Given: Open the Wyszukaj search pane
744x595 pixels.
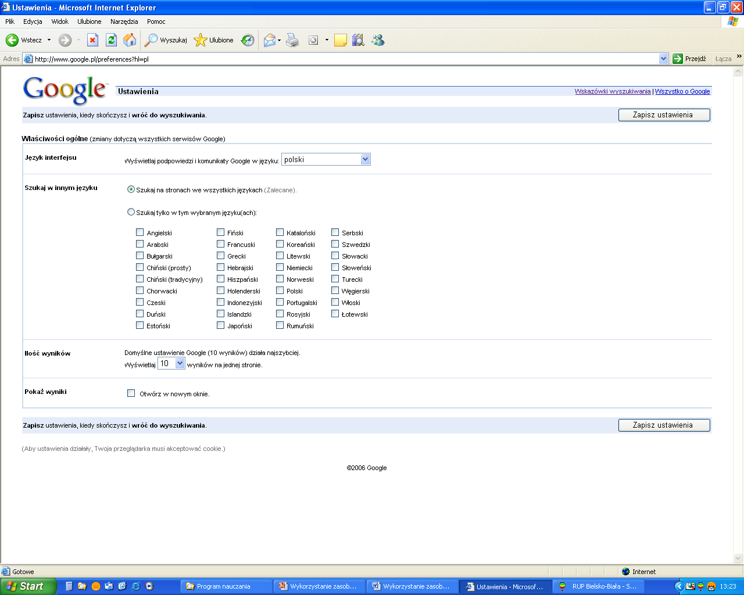Looking at the screenshot, I should pos(166,40).
